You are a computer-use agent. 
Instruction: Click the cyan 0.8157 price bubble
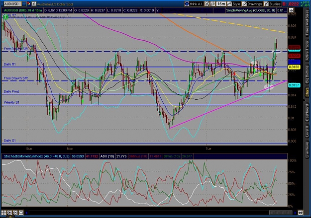pos(294,85)
